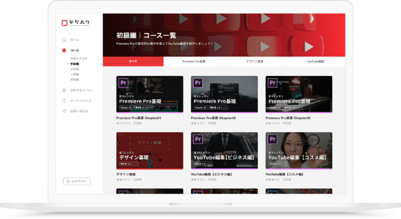Switch to the デザイン基礎 tab

(254, 61)
